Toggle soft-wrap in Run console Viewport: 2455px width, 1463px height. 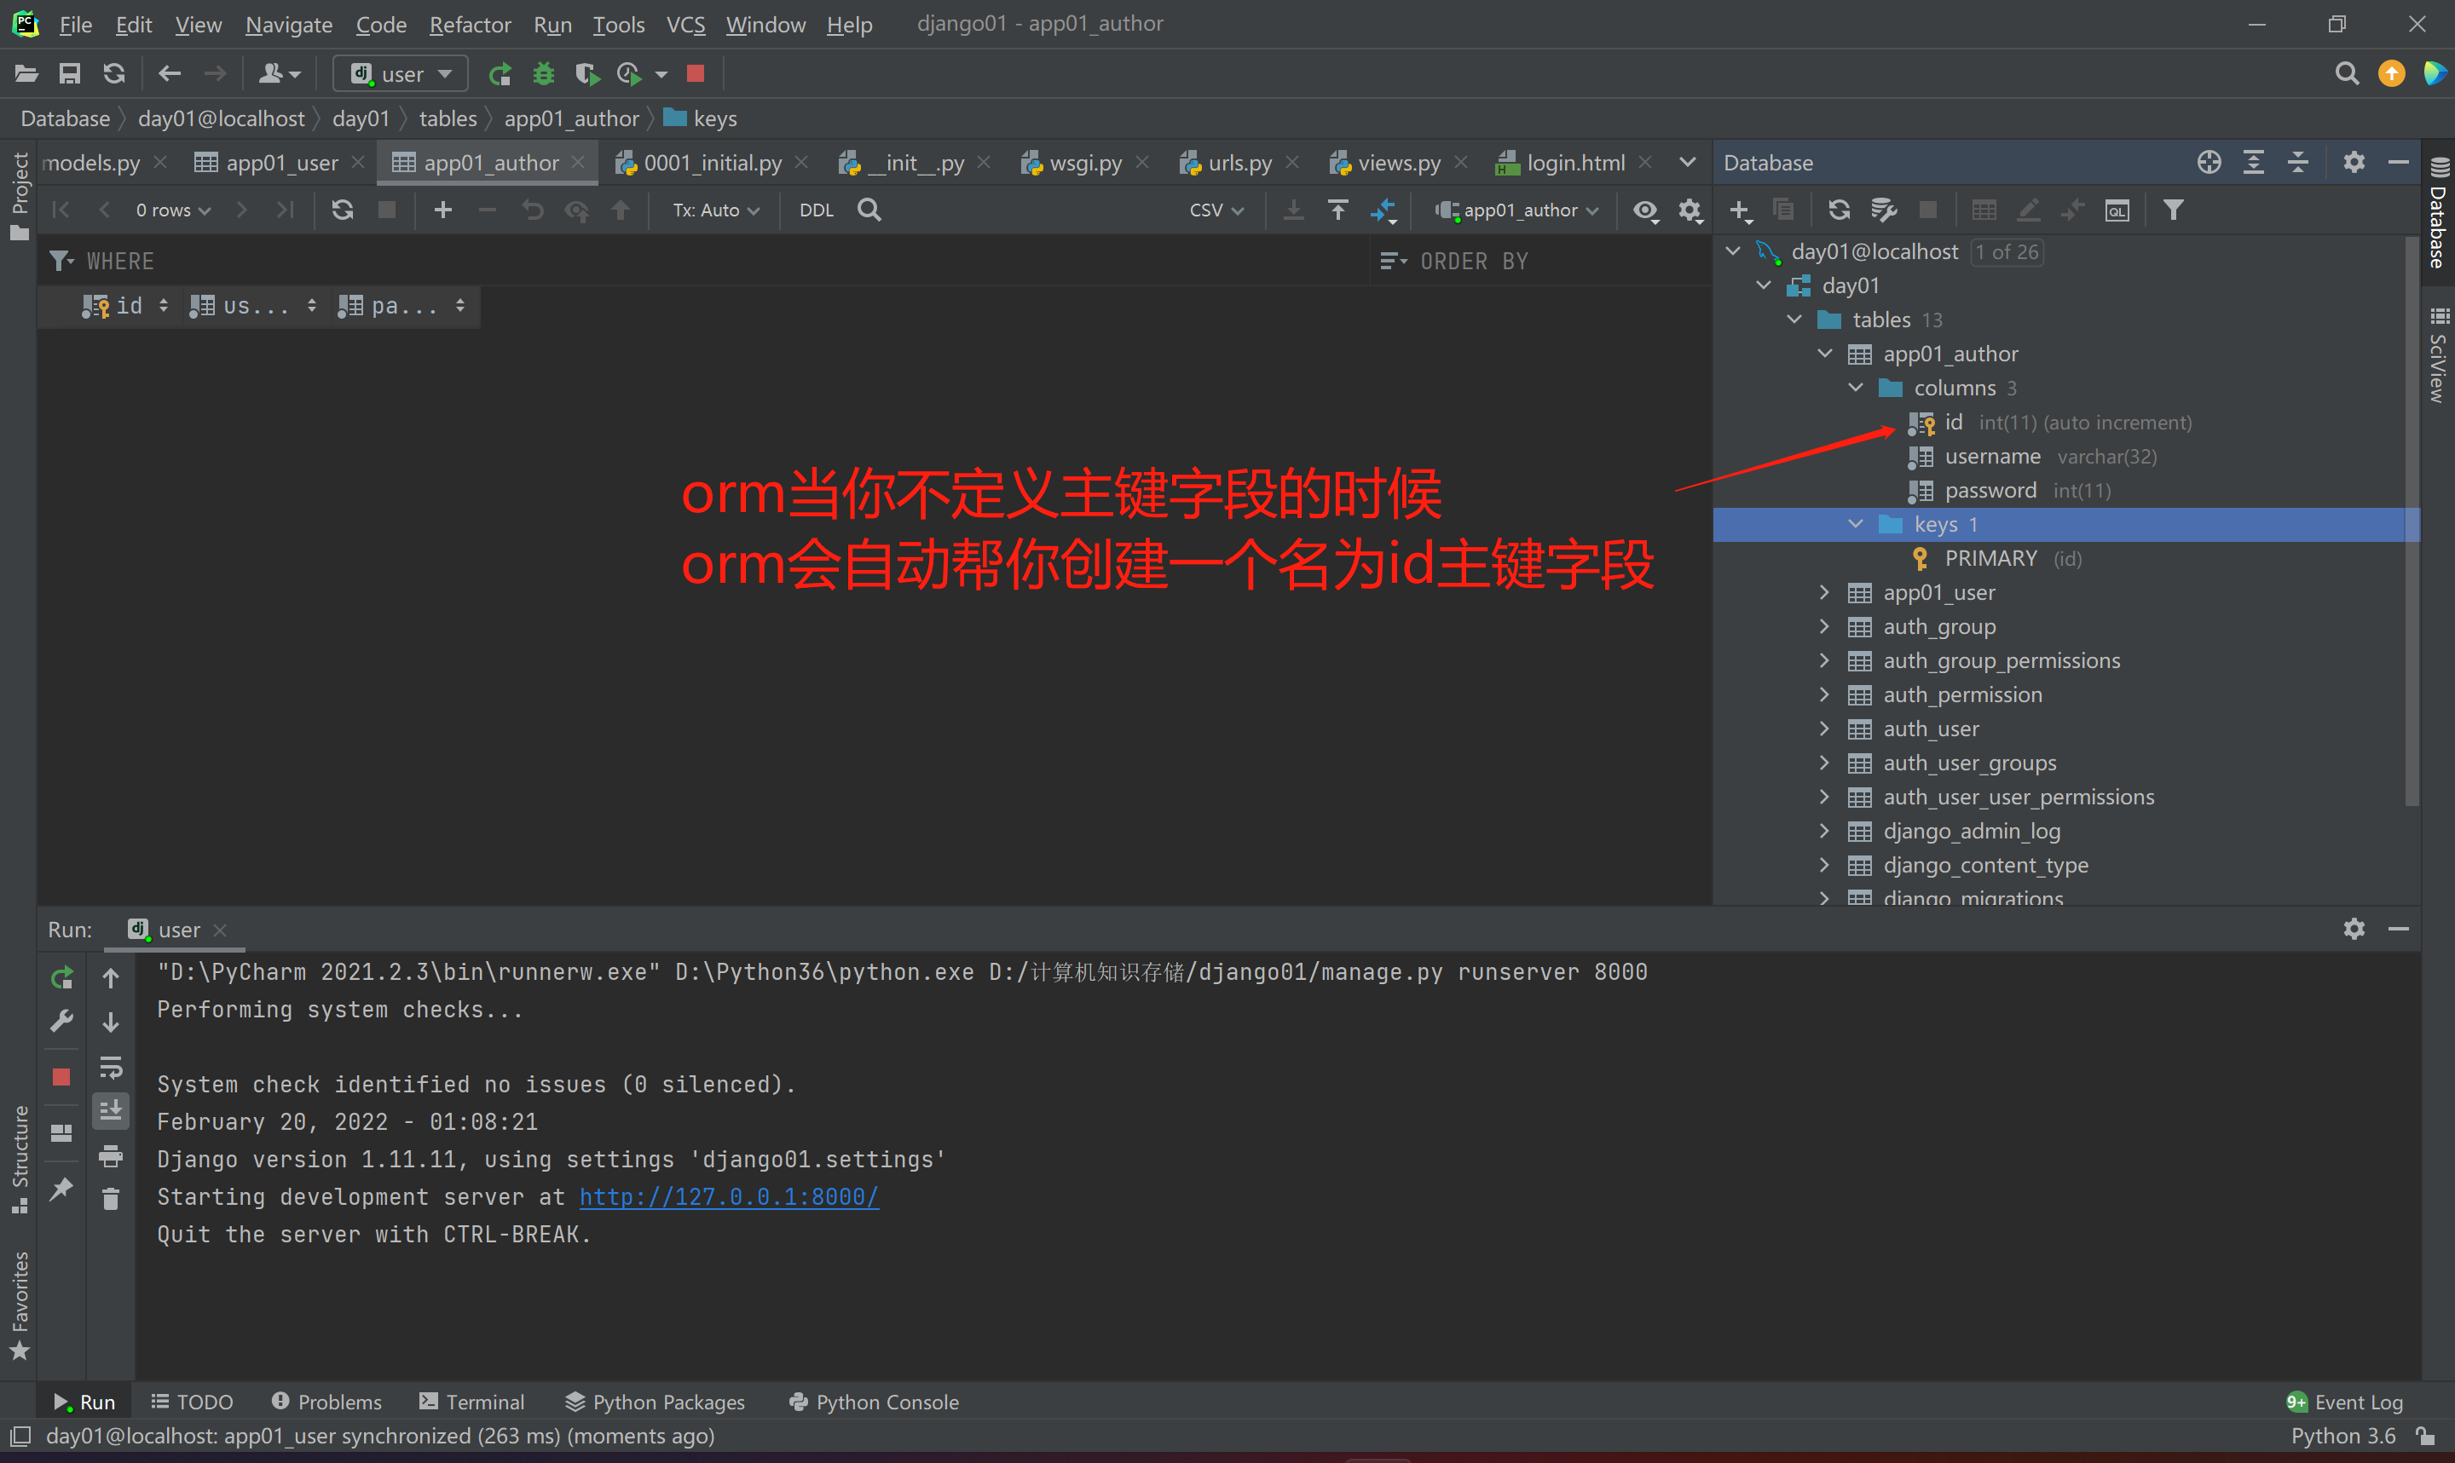pos(111,1067)
